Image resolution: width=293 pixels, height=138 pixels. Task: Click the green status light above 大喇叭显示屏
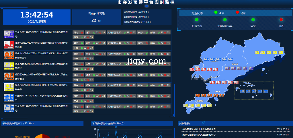click(x=225, y=20)
